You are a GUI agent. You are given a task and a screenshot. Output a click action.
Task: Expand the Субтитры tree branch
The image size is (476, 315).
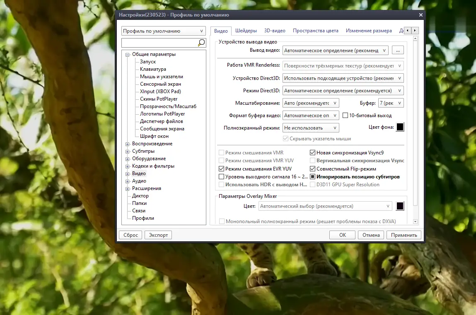click(x=127, y=151)
